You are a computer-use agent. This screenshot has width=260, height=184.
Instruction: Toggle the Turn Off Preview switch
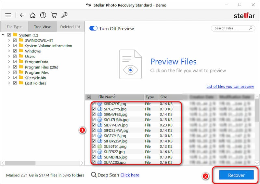coord(93,28)
